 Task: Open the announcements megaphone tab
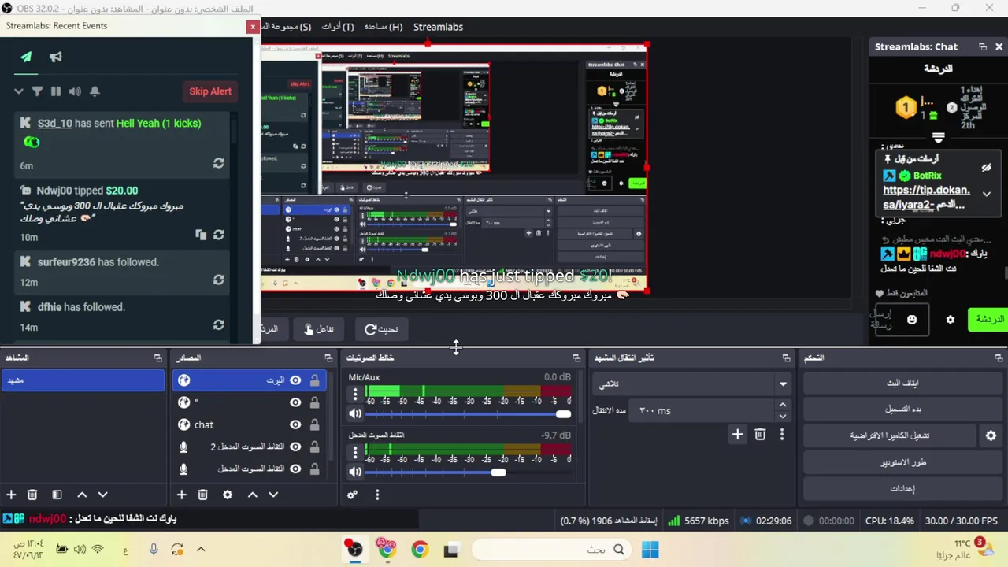[x=56, y=57]
